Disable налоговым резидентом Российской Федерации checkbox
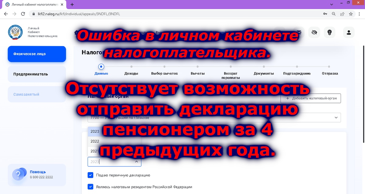Image resolution: width=365 pixels, height=194 pixels. 90,187
